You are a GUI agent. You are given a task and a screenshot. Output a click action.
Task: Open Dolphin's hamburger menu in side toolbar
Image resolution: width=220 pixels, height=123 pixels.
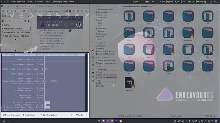[92, 81]
